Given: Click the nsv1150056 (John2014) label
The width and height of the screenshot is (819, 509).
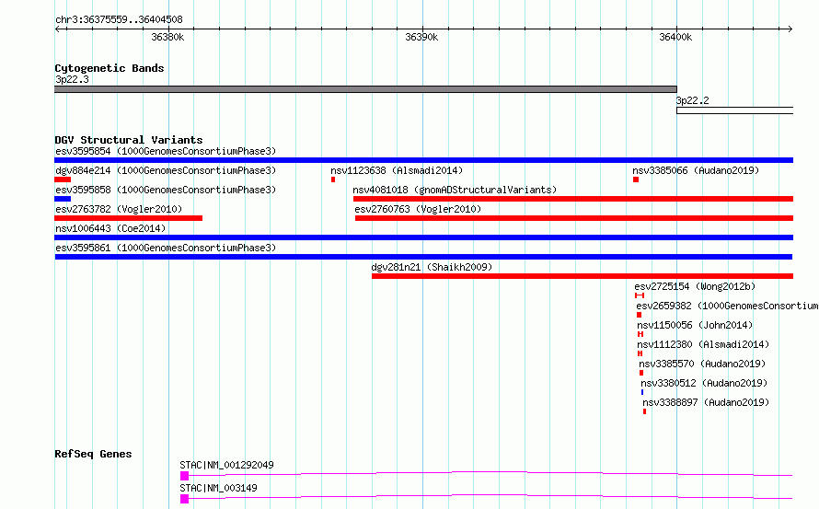Looking at the screenshot, I should pos(695,325).
